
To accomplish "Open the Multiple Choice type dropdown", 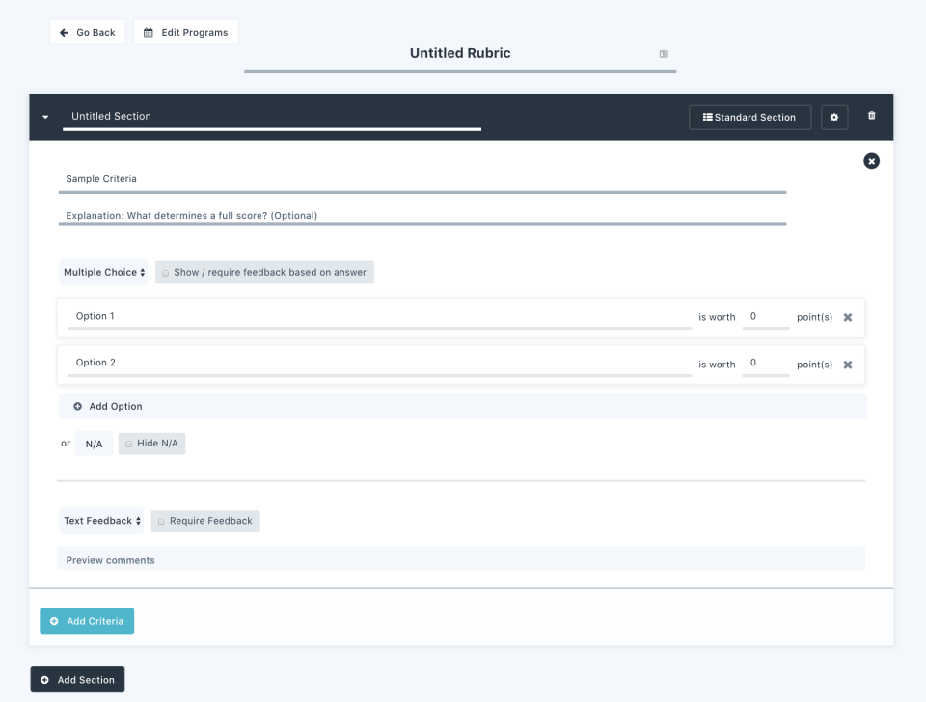I will click(103, 272).
